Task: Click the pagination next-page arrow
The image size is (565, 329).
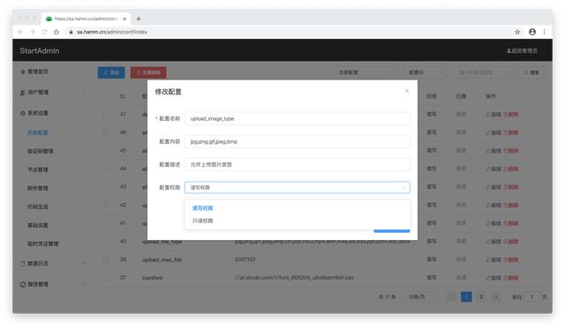Action: [496, 297]
